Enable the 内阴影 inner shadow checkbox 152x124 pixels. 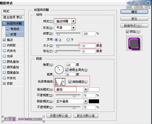[4, 45]
